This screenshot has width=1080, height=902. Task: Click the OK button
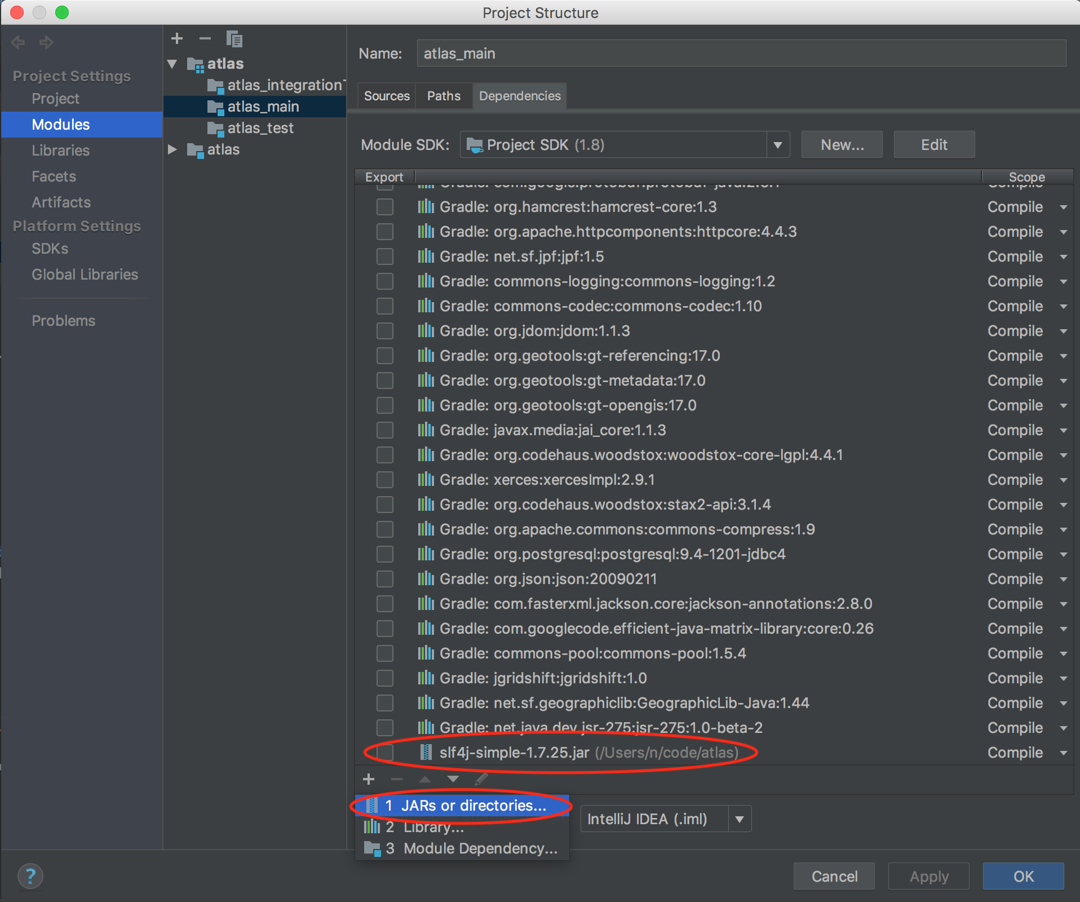click(x=1024, y=876)
